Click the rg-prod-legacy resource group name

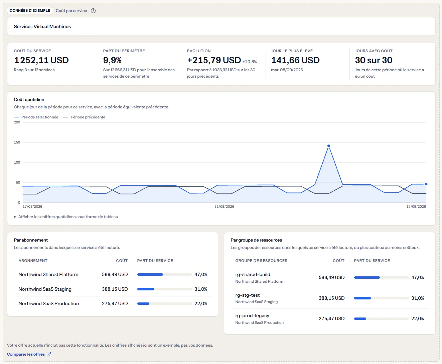tap(252, 315)
